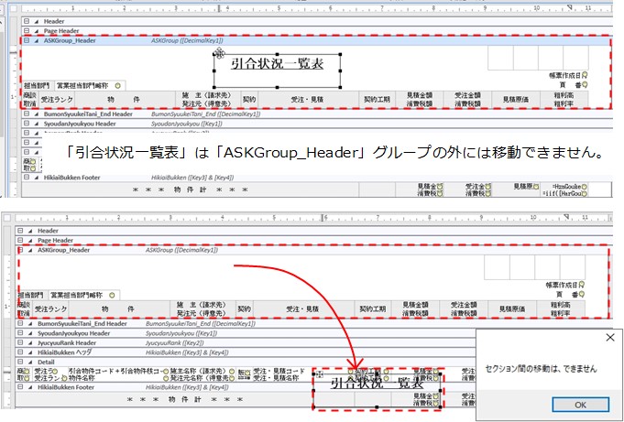Select the 営業担当部門略称 field in top header

click(89, 83)
